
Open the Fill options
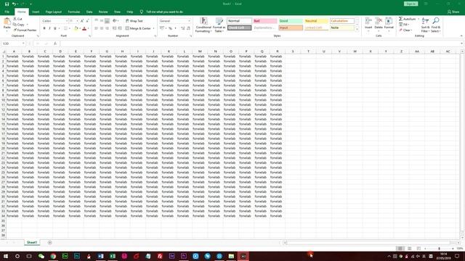coord(404,25)
